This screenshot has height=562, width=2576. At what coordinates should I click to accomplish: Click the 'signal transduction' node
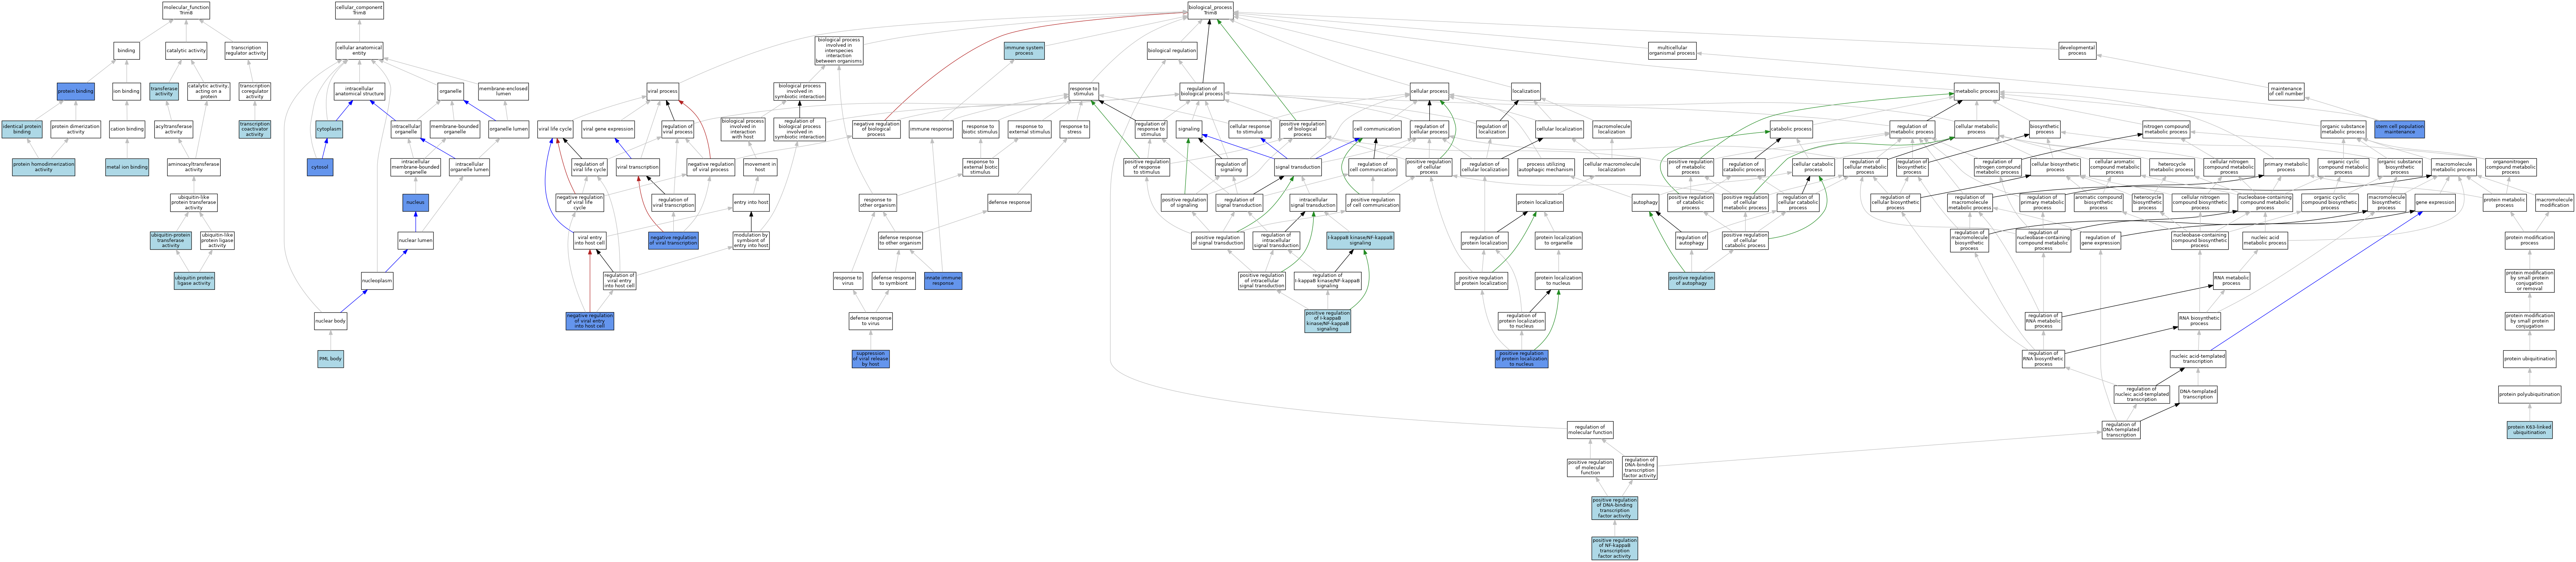click(1298, 167)
